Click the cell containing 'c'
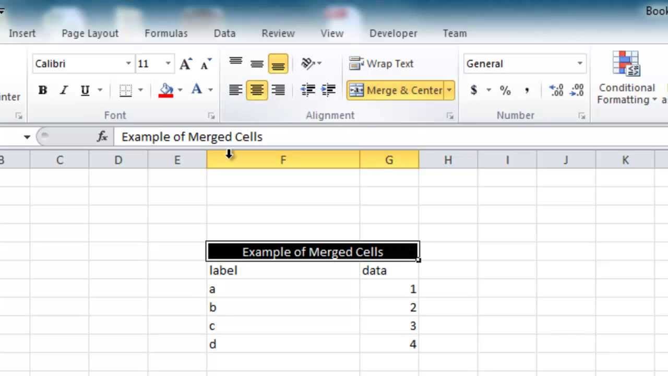 tap(283, 326)
